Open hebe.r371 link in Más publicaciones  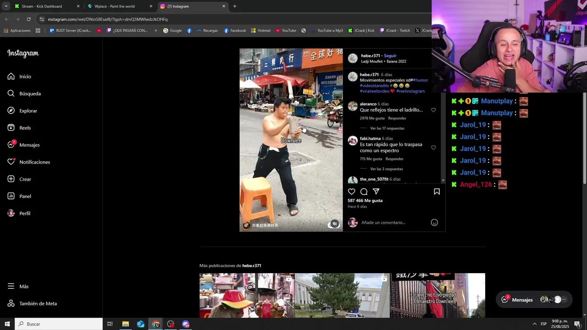(251, 266)
